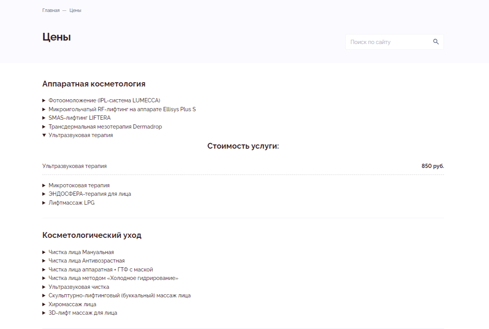Viewport: 489px width, 329px height.
Task: Click the search magnifier icon
Action: tap(436, 42)
